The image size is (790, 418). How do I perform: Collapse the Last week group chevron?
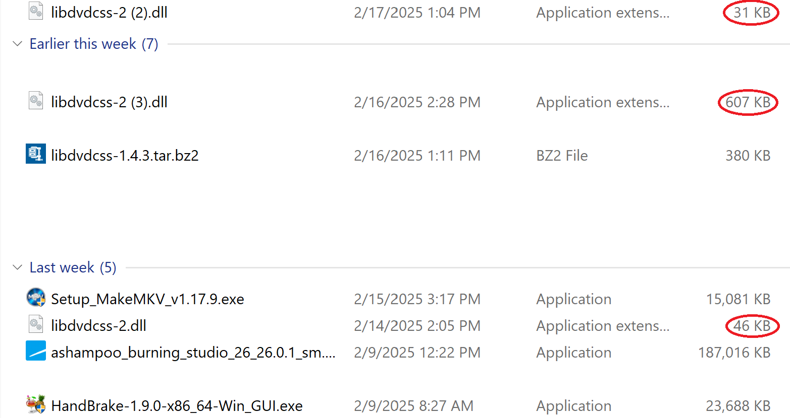pyautogui.click(x=17, y=267)
